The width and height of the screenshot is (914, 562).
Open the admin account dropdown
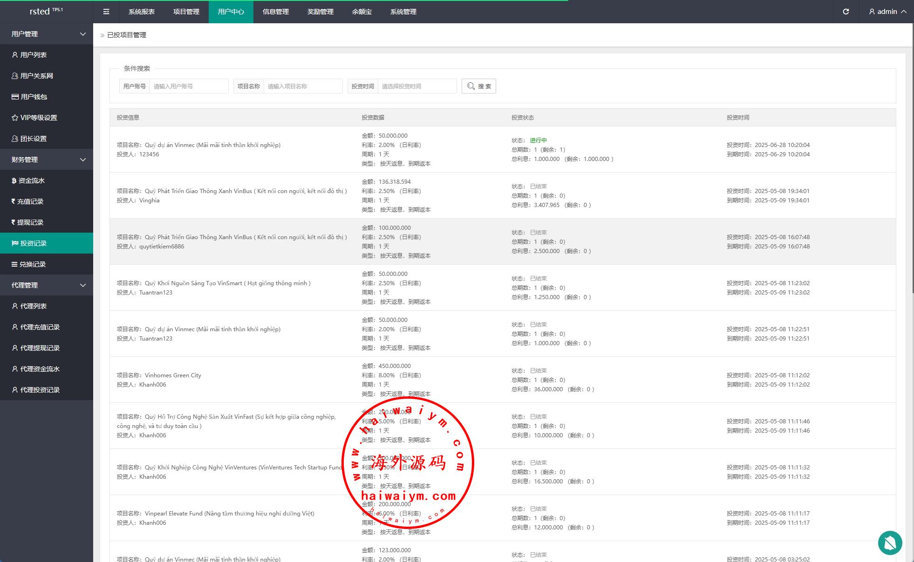pos(887,12)
